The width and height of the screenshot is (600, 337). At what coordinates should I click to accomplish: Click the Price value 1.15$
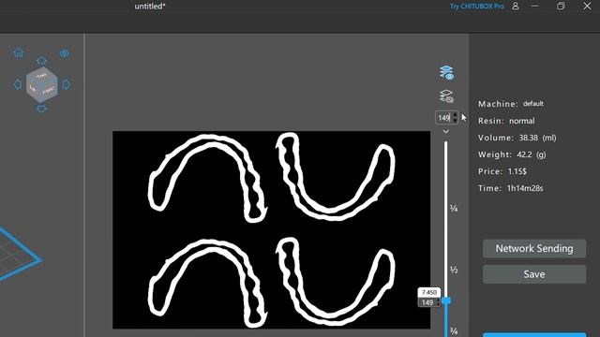pyautogui.click(x=517, y=171)
